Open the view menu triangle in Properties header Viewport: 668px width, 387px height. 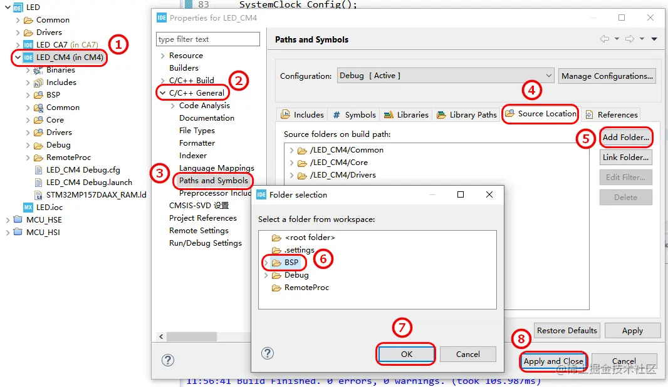coord(654,39)
